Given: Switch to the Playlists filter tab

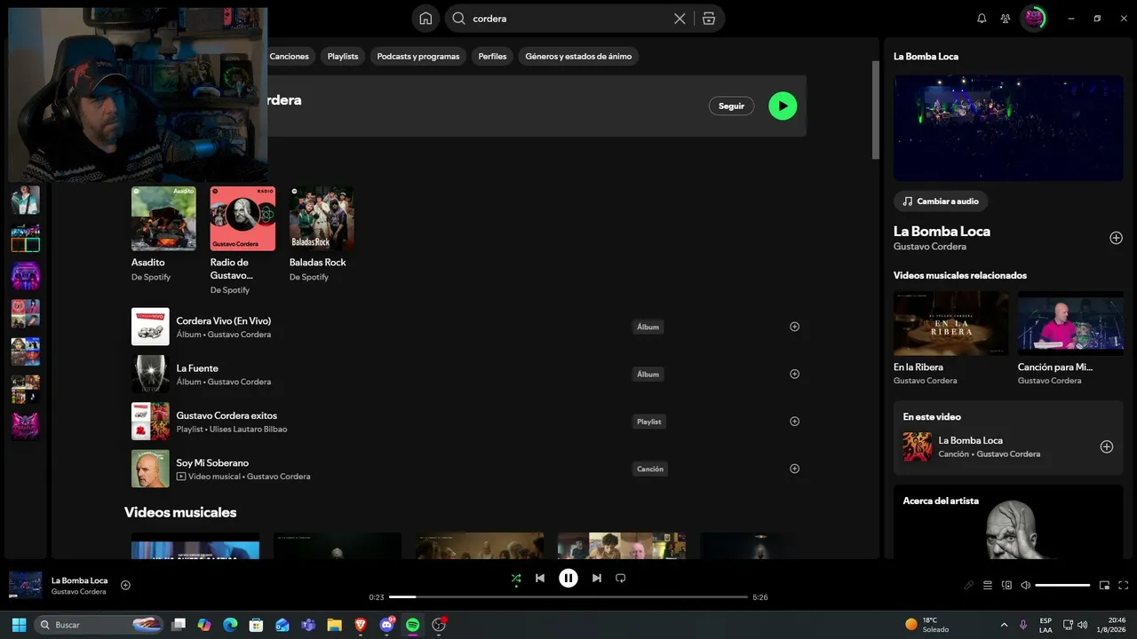Looking at the screenshot, I should (x=343, y=56).
